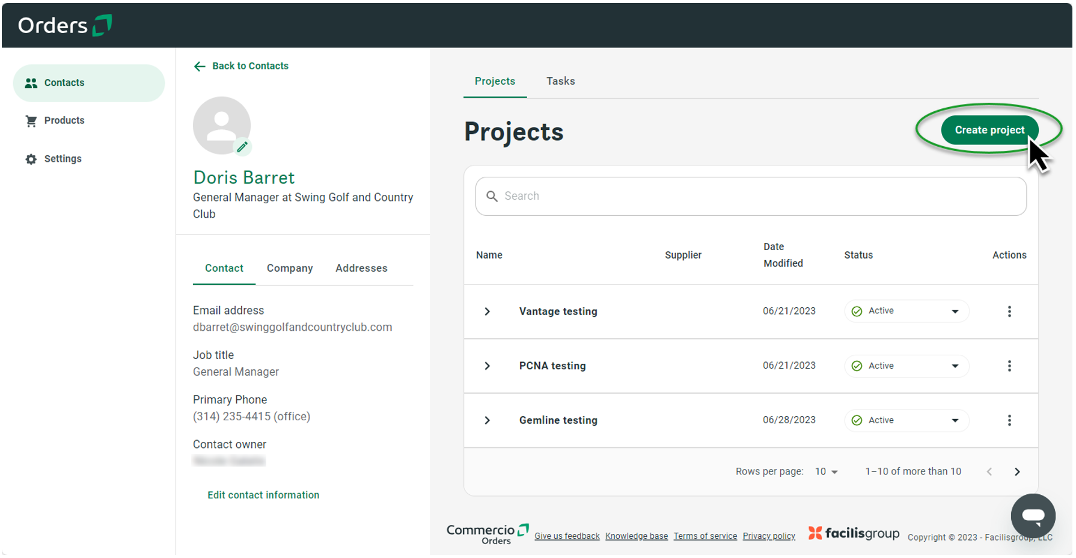Open Contacts in the sidebar
Image resolution: width=1076 pixels, height=558 pixels.
click(x=89, y=83)
